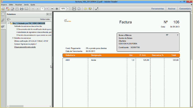Click scroll-left arrow of signatures panel scrollbar
The height and width of the screenshot is (108, 193).
click(x=8, y=106)
